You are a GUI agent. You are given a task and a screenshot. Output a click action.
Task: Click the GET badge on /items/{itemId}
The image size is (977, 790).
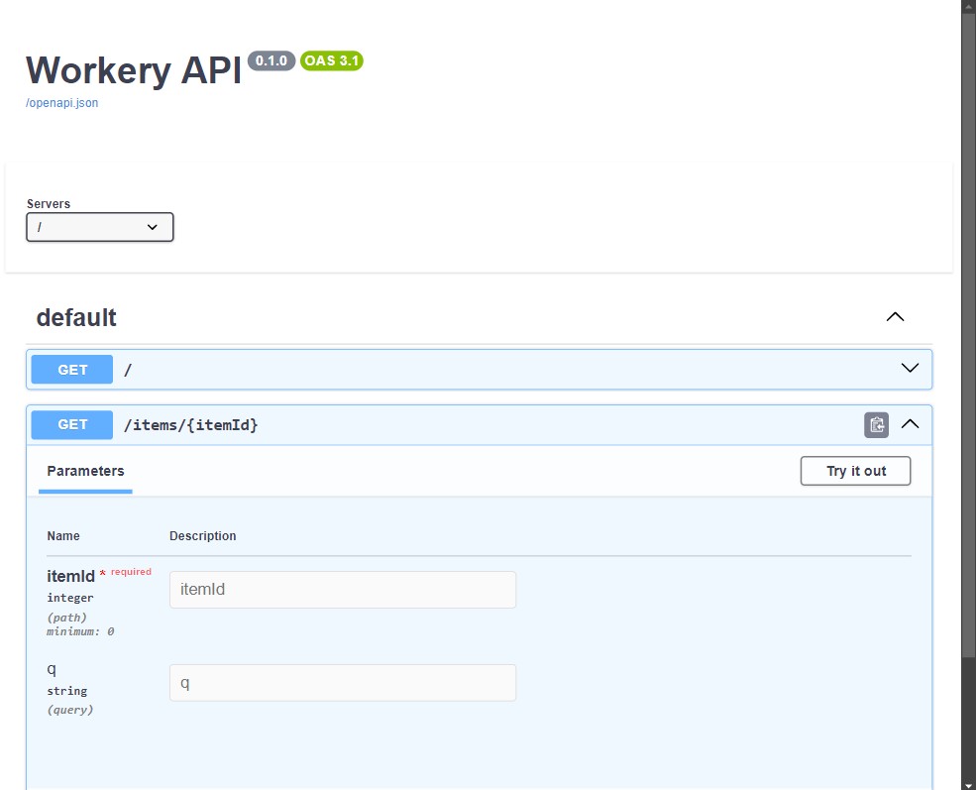(71, 424)
